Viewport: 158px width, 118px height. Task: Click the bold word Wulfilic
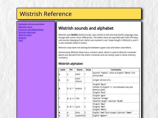pos(75,35)
